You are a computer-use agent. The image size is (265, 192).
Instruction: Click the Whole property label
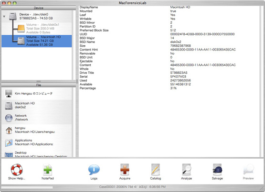[x=84, y=69]
